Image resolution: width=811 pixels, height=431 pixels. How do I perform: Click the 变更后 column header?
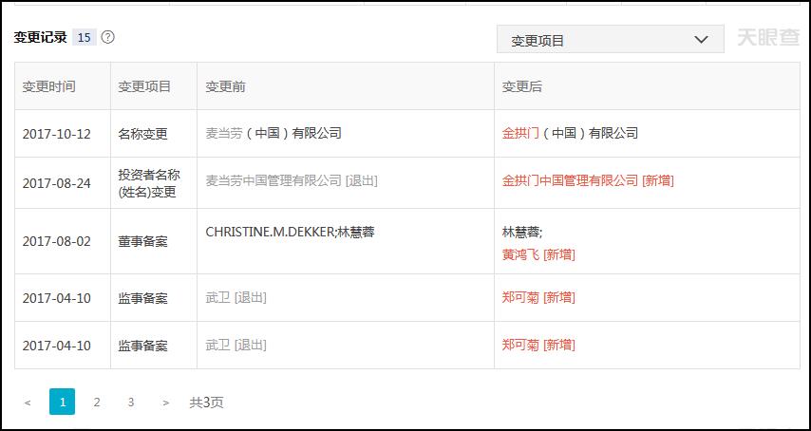pos(522,86)
